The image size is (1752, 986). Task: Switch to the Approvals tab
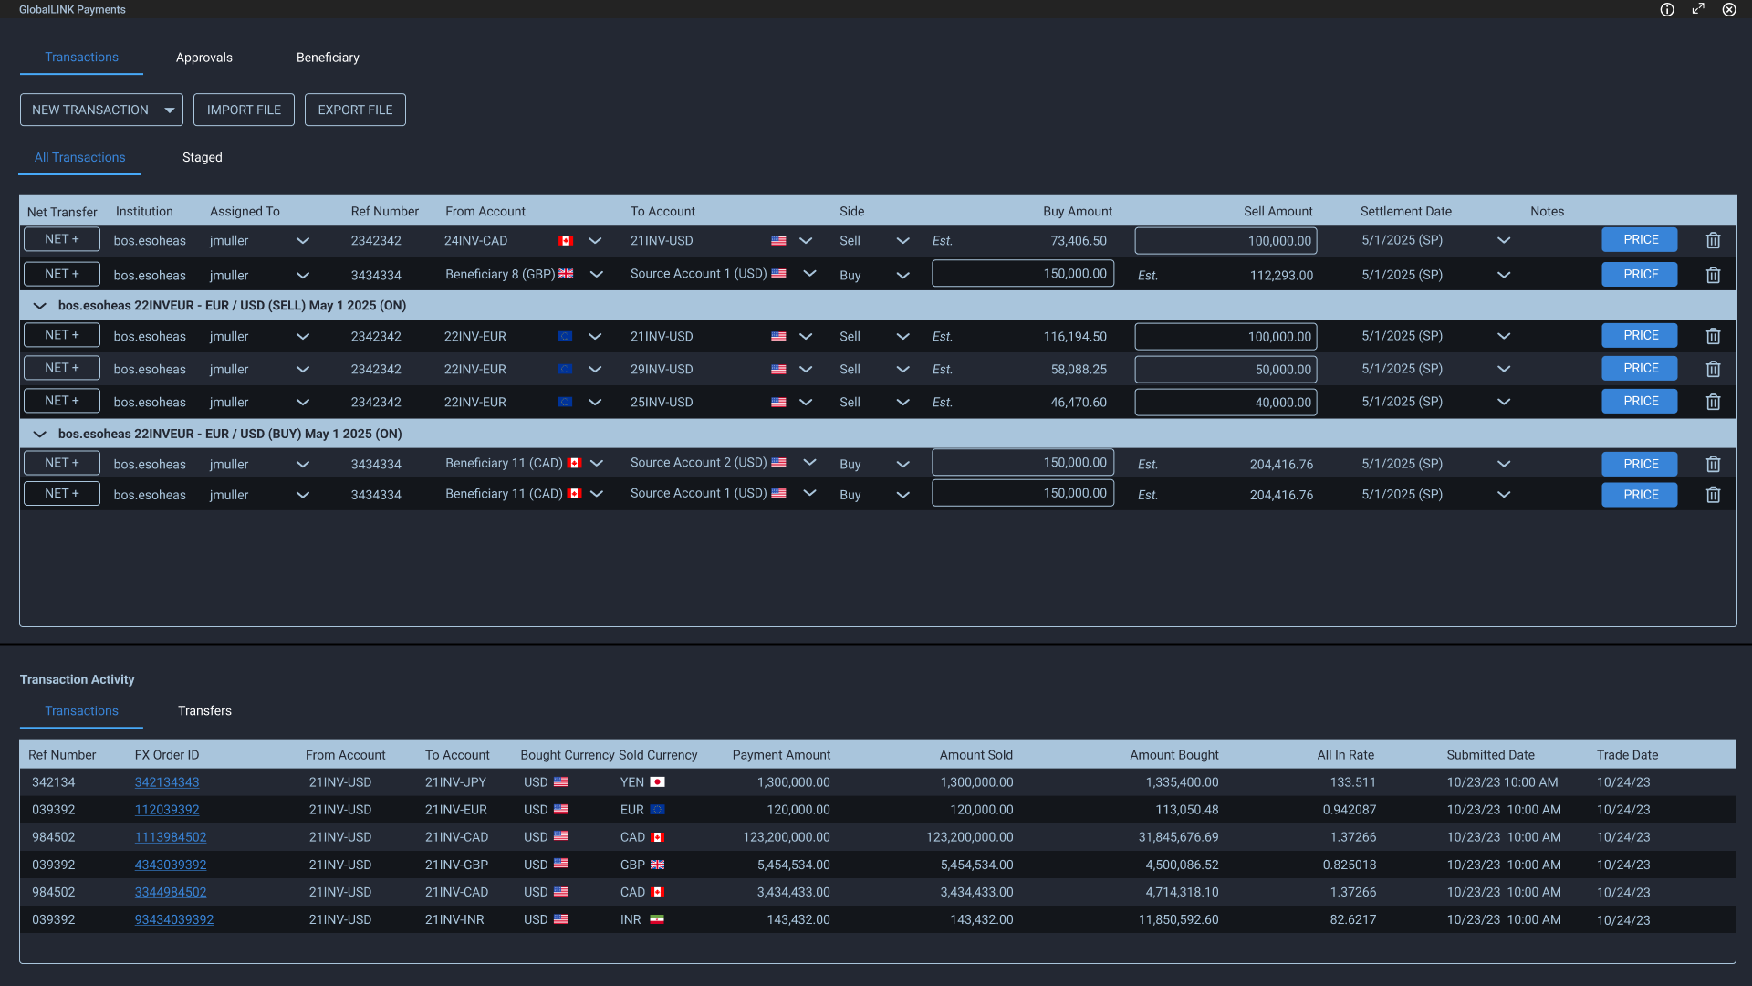(204, 58)
